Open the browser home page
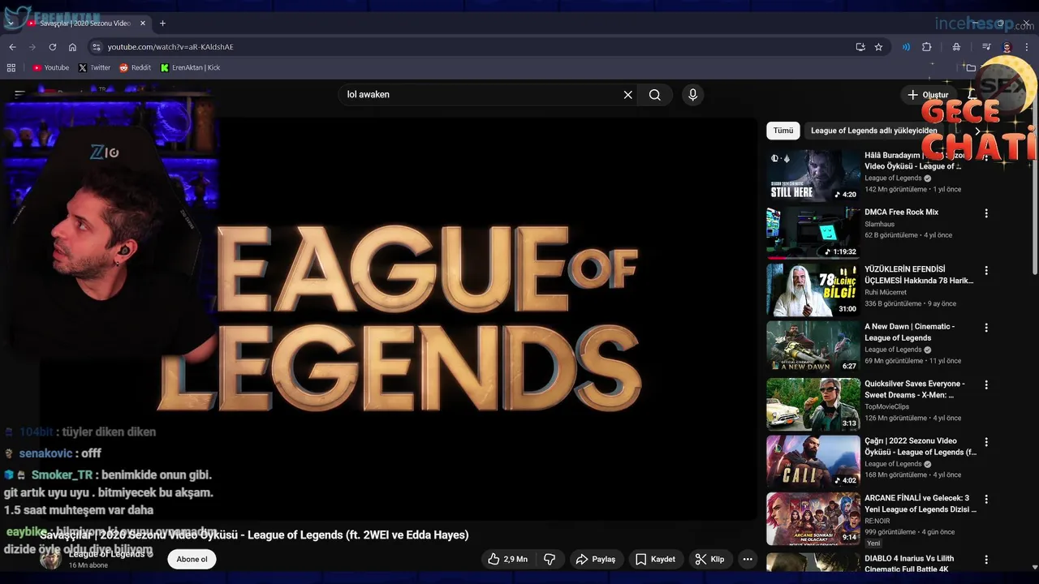The image size is (1039, 584). click(x=72, y=47)
